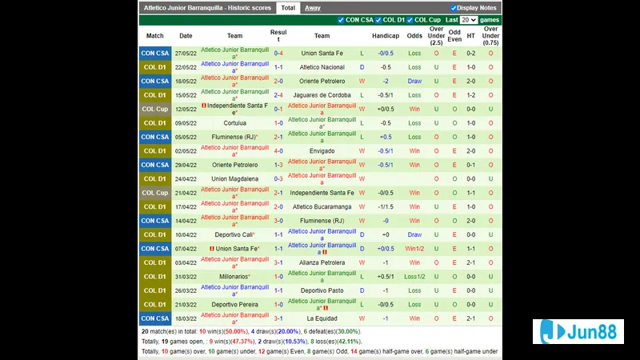Click the COL D1 badge on the 22/05/22 row

[154, 67]
